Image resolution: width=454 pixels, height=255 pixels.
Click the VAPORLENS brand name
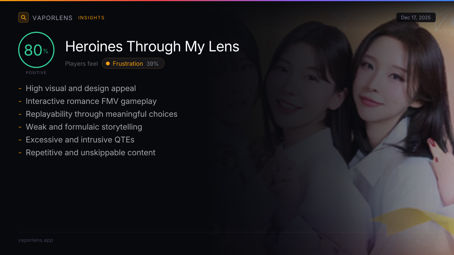[x=53, y=18]
